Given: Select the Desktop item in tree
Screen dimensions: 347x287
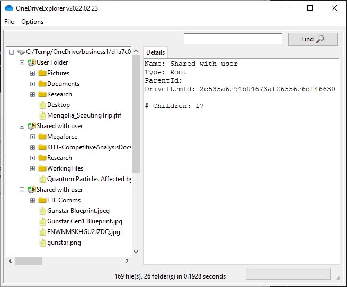Looking at the screenshot, I should [58, 105].
